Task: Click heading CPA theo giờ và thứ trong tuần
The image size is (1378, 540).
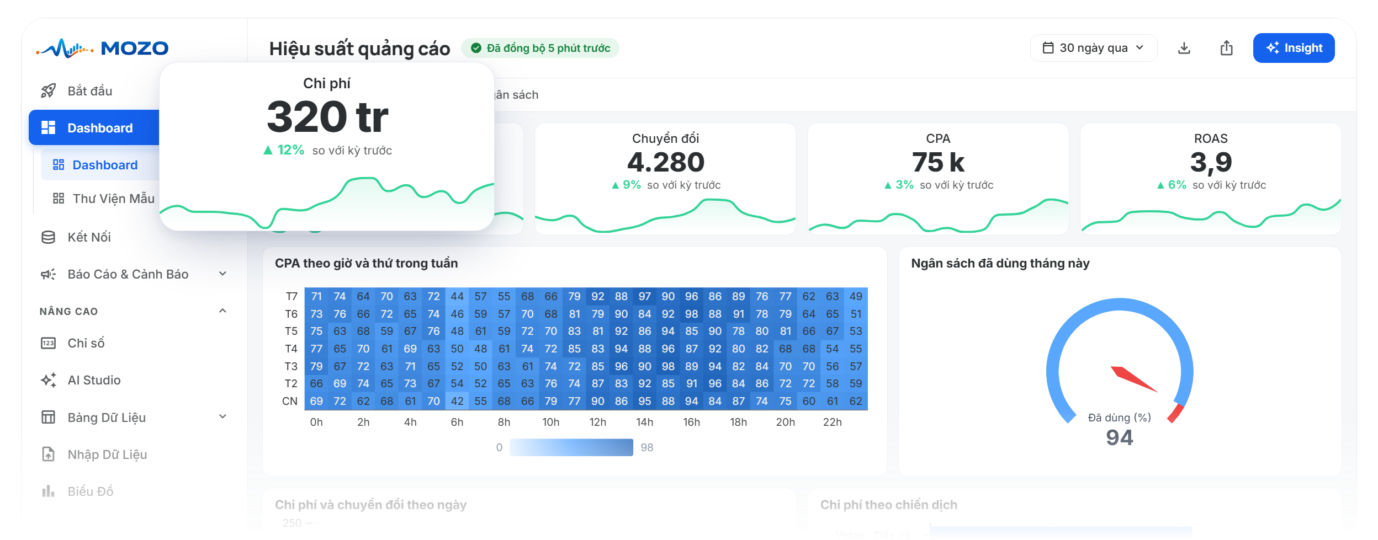Action: coord(367,263)
